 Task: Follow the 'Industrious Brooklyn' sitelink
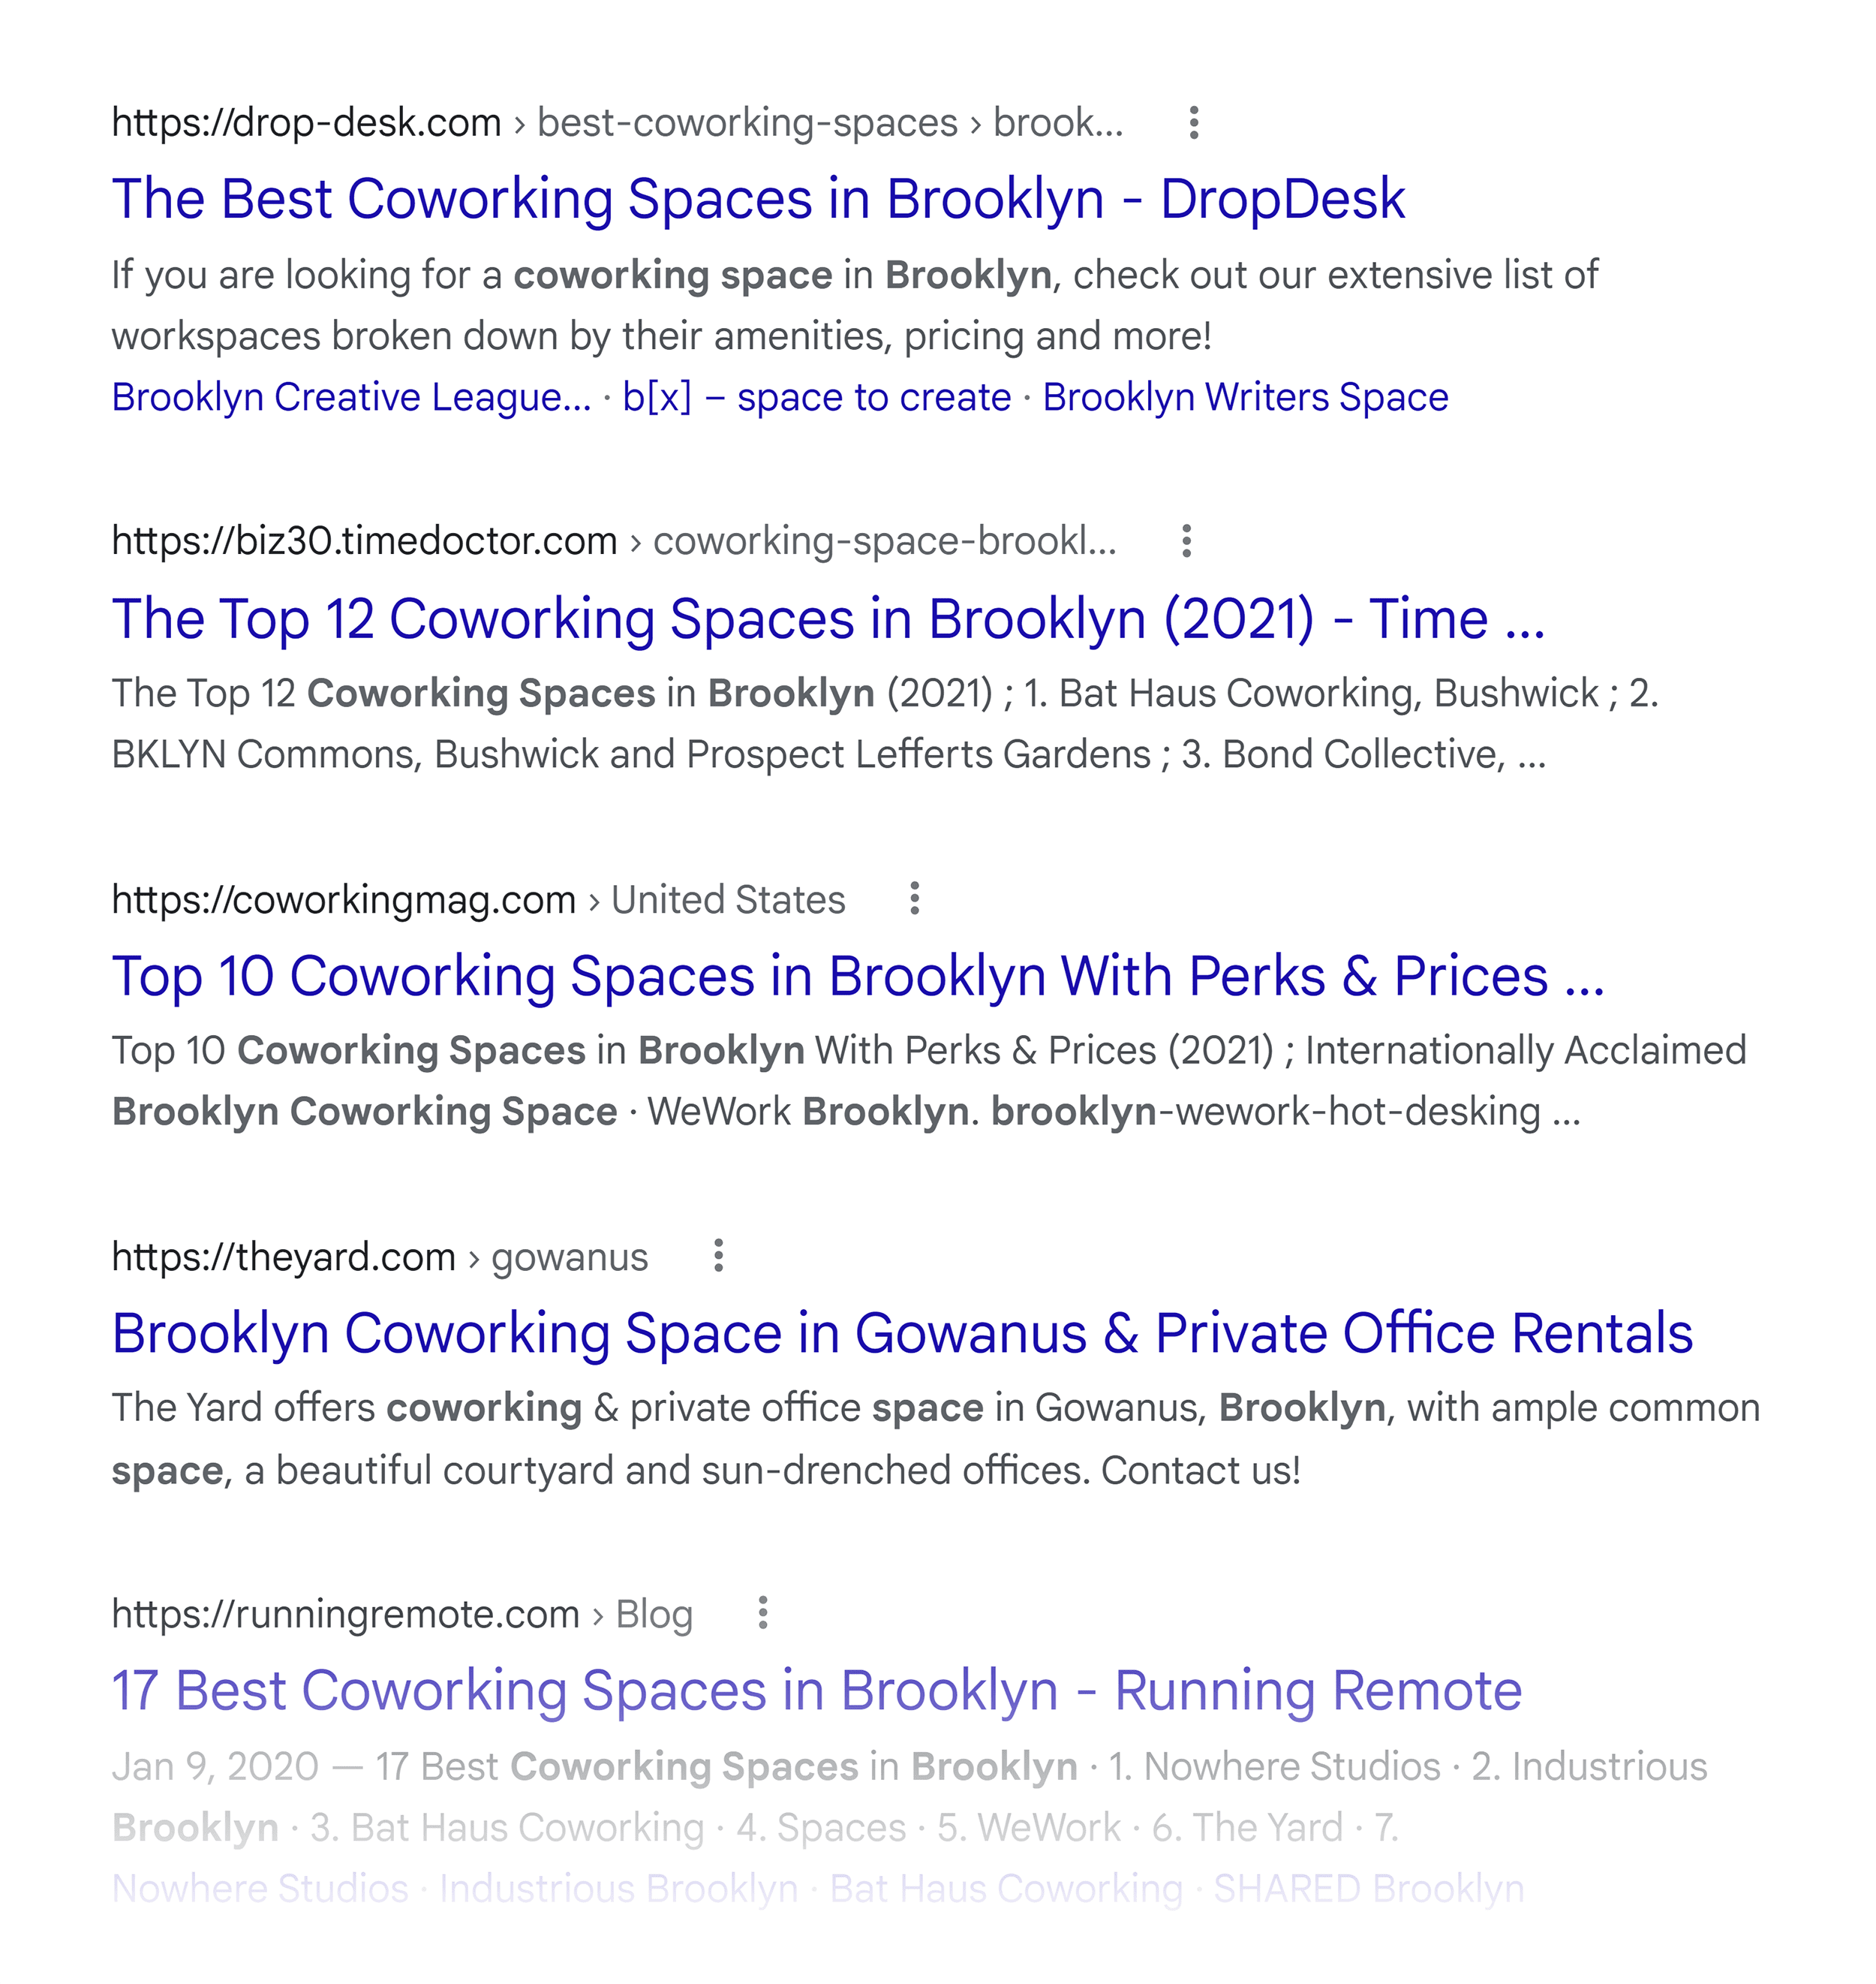619,1888
